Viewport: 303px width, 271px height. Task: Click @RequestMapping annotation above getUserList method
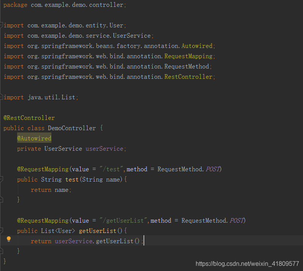43,221
